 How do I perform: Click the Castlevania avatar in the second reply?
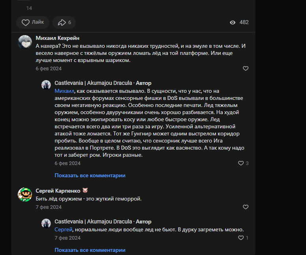[x=46, y=223]
